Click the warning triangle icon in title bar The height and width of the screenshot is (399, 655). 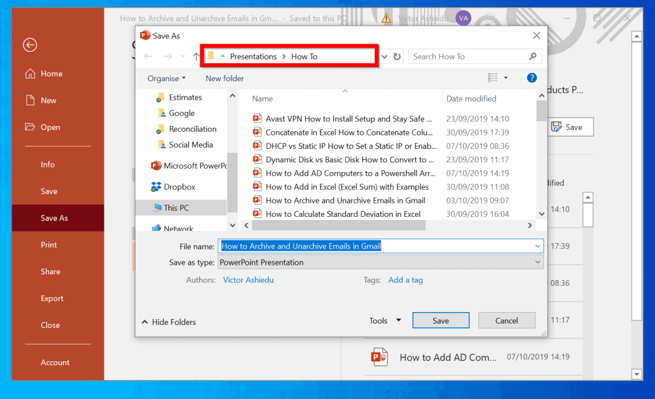[386, 18]
